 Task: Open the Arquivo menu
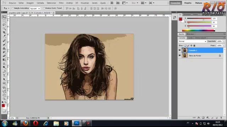(12, 3)
